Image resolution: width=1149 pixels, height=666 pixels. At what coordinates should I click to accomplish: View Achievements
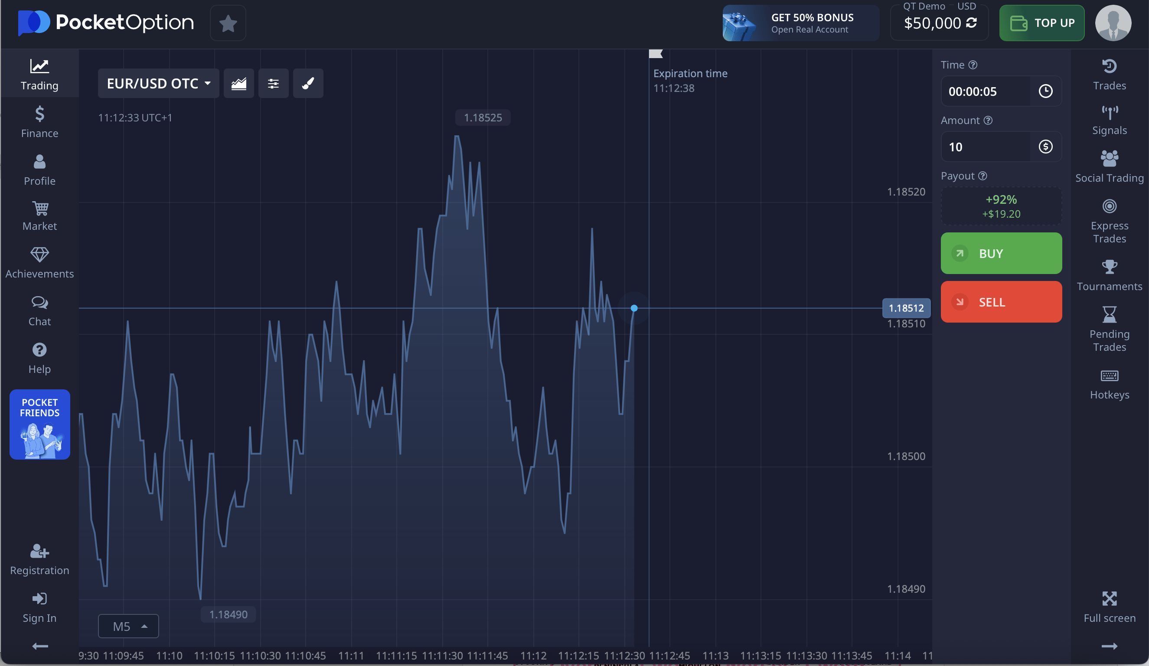(x=39, y=263)
